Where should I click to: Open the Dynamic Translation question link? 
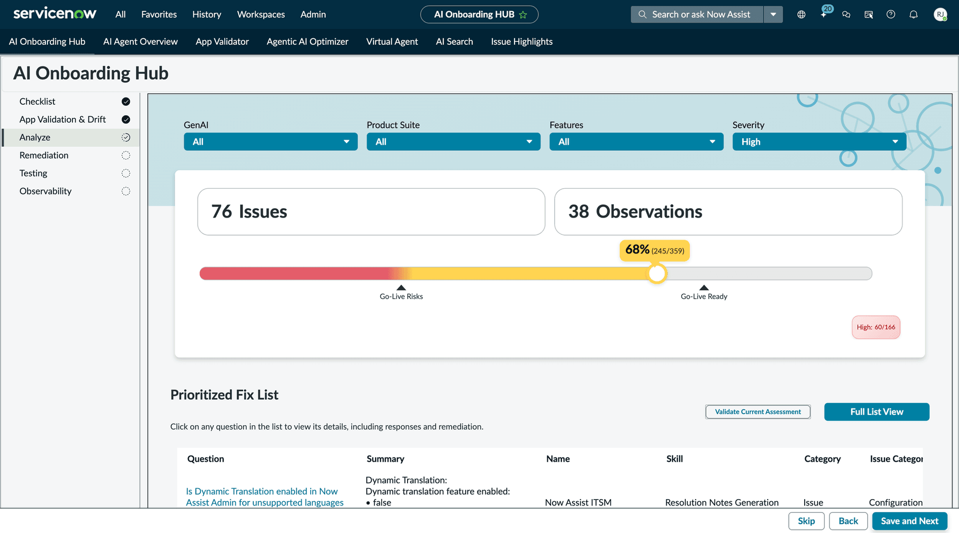[x=265, y=497]
